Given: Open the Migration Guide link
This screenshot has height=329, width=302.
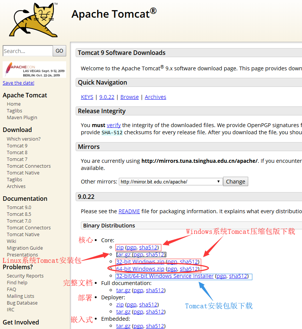Looking at the screenshot, I should 25,248.
